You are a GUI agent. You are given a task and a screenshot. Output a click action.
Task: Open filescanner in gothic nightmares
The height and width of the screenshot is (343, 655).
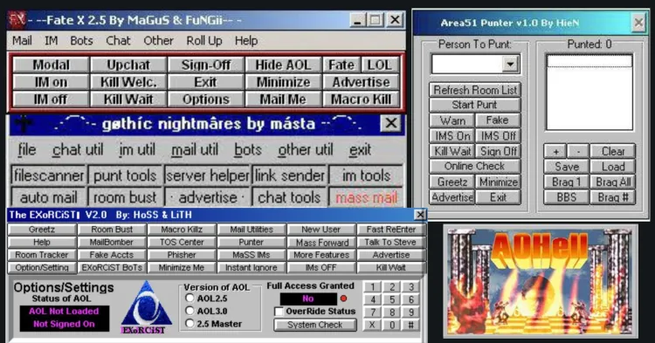pyautogui.click(x=48, y=175)
